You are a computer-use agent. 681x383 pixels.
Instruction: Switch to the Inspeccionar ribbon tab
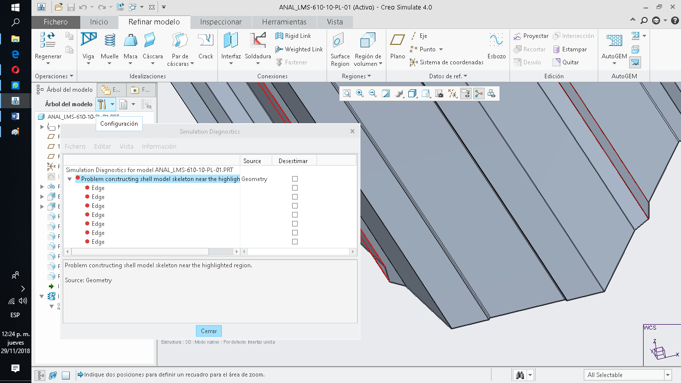point(221,22)
